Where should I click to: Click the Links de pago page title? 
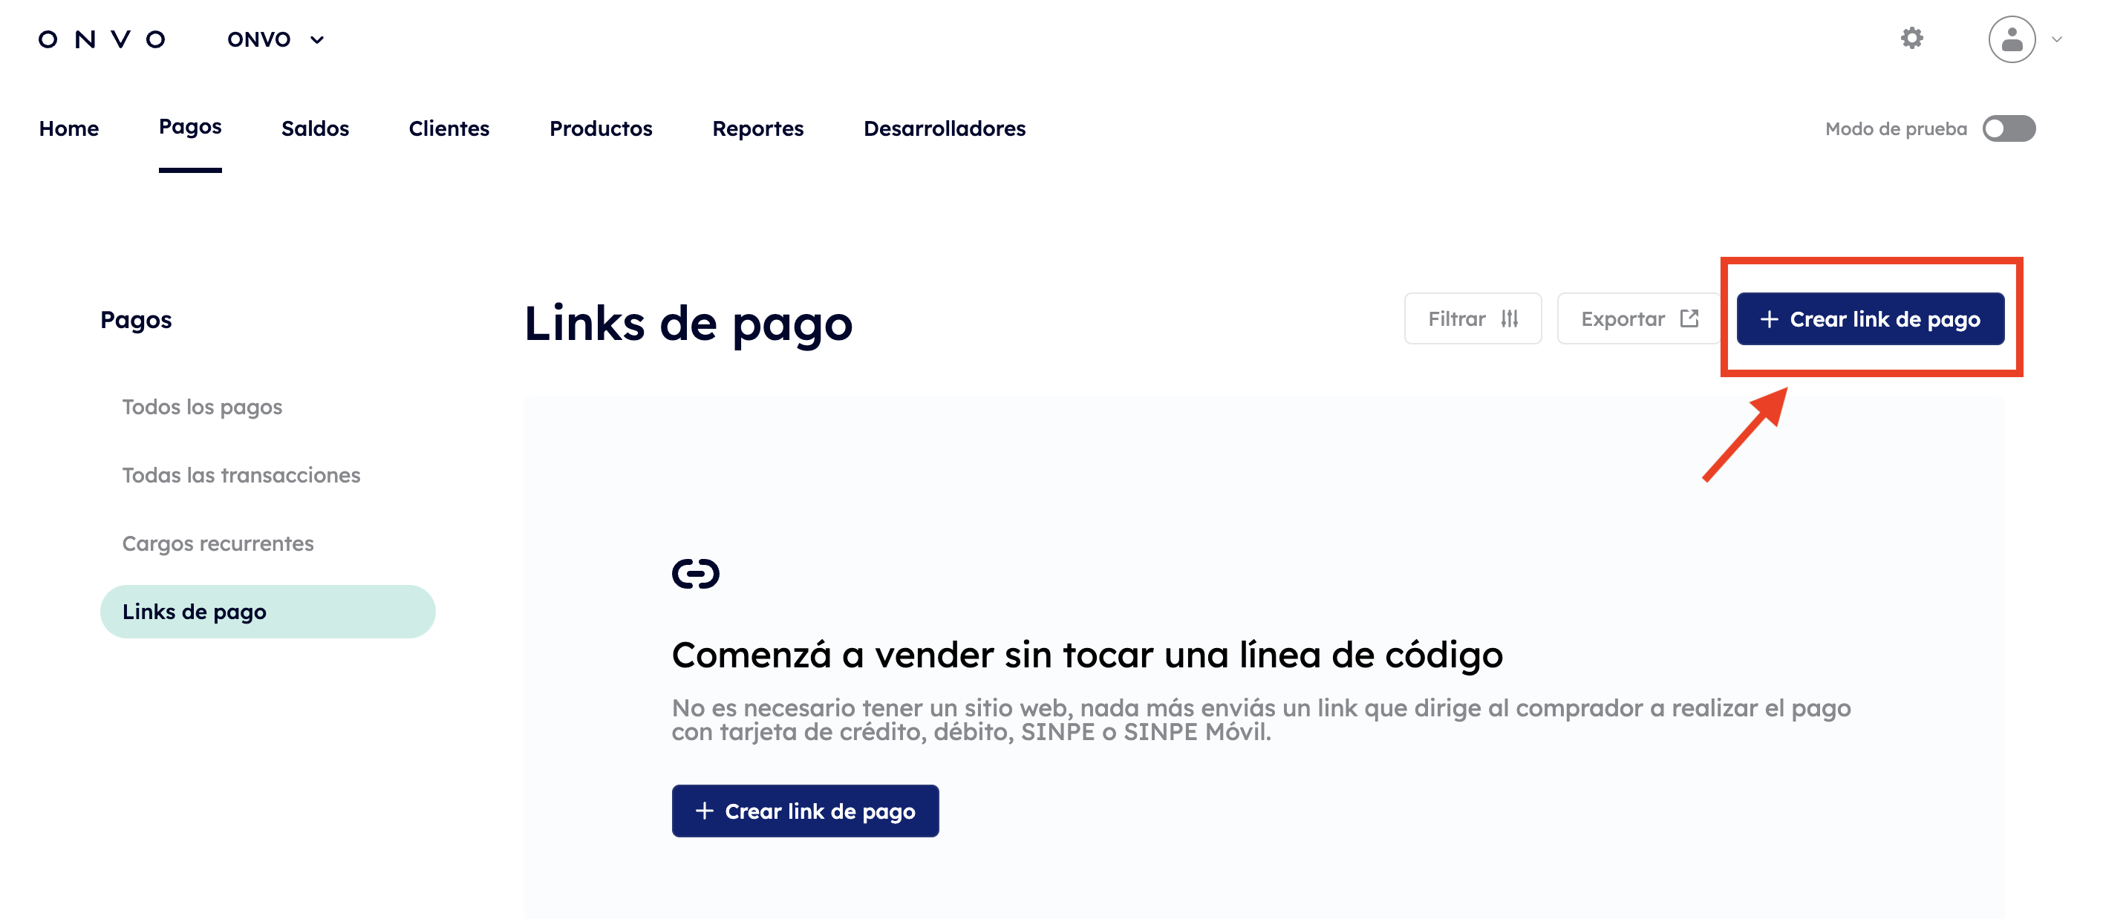click(x=688, y=323)
